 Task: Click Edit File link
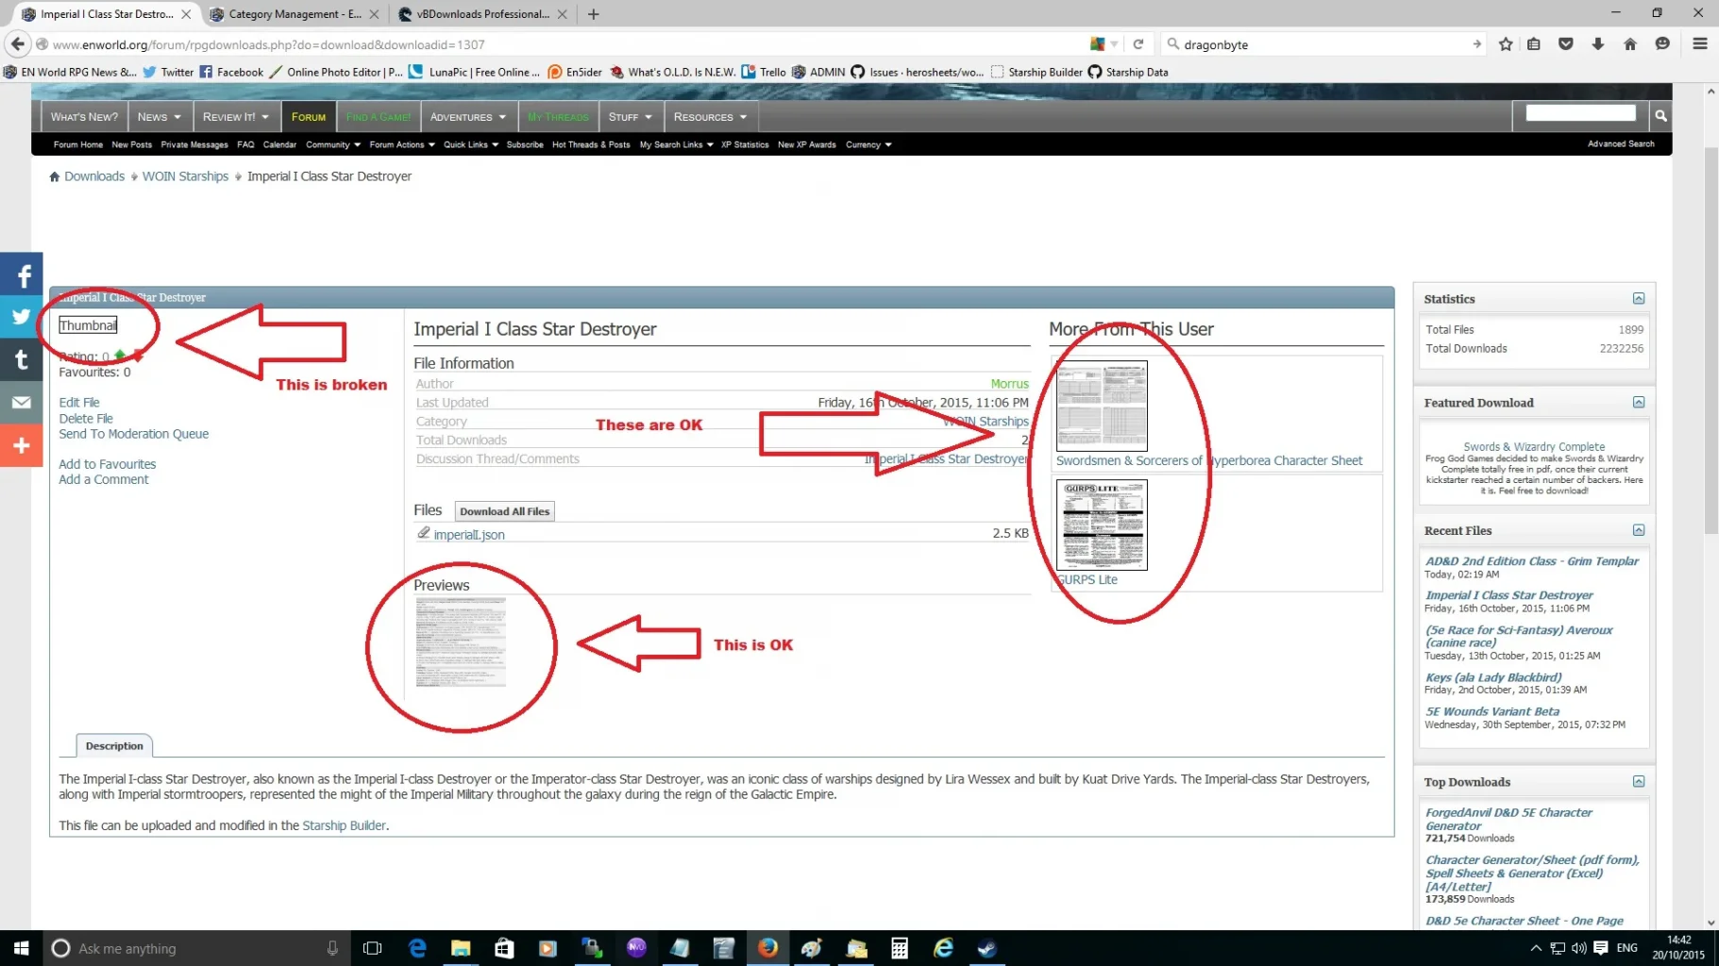pyautogui.click(x=79, y=402)
